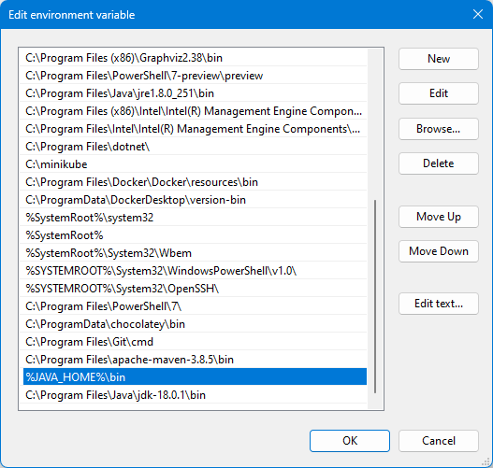
Task: Confirm changes with OK
Action: 350,441
